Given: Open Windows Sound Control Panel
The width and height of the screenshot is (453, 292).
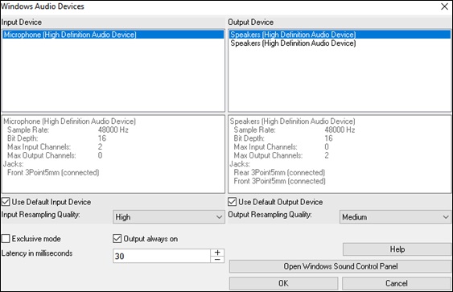Looking at the screenshot, I should click(340, 266).
